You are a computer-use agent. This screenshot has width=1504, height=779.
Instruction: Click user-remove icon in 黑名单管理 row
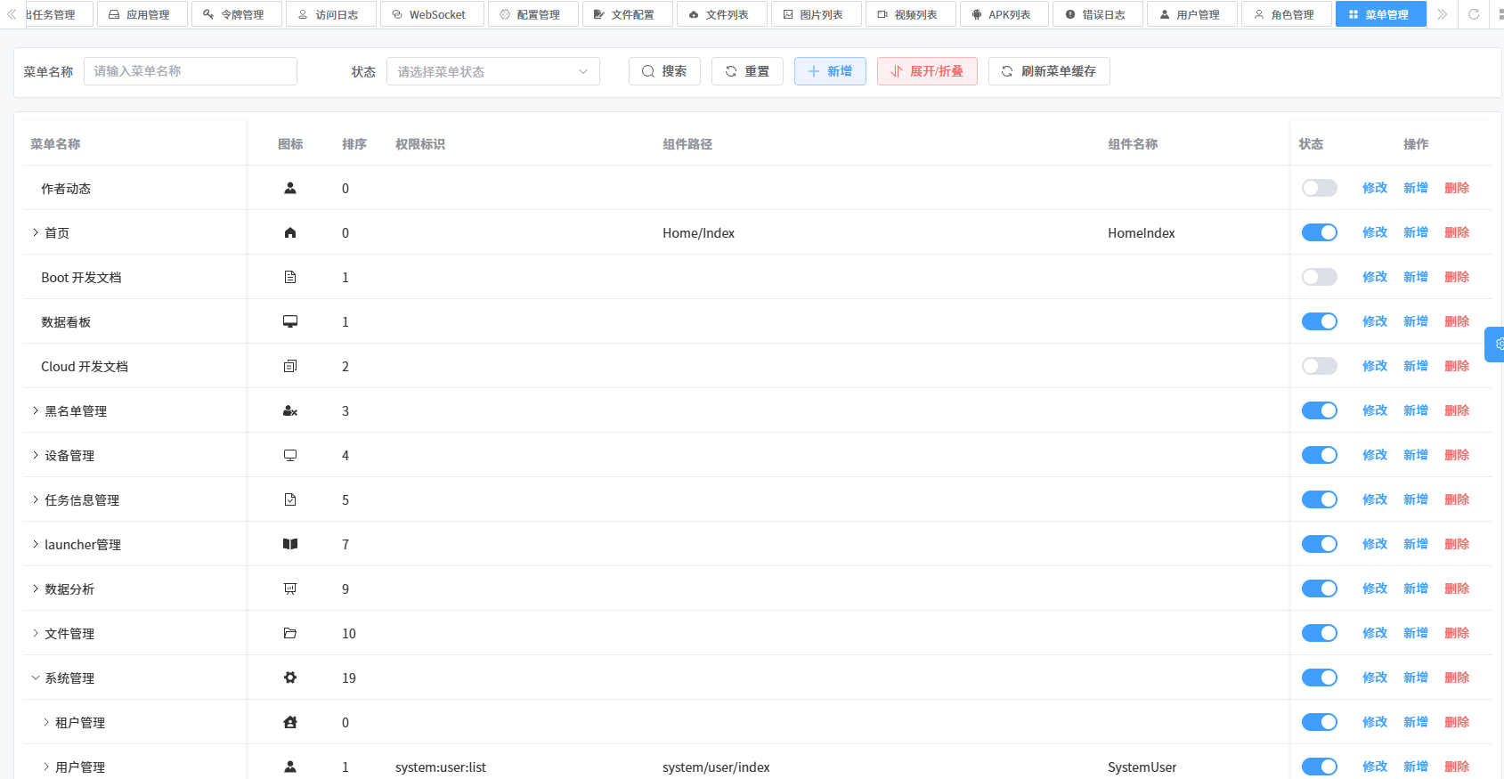coord(290,410)
